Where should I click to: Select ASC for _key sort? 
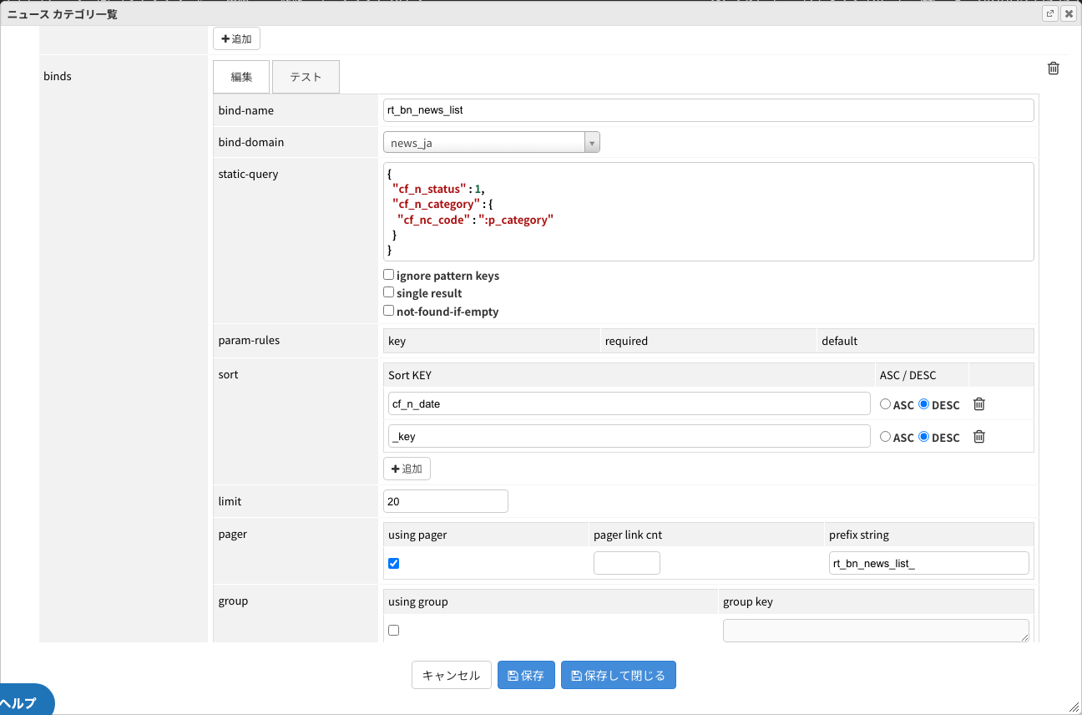pos(885,437)
